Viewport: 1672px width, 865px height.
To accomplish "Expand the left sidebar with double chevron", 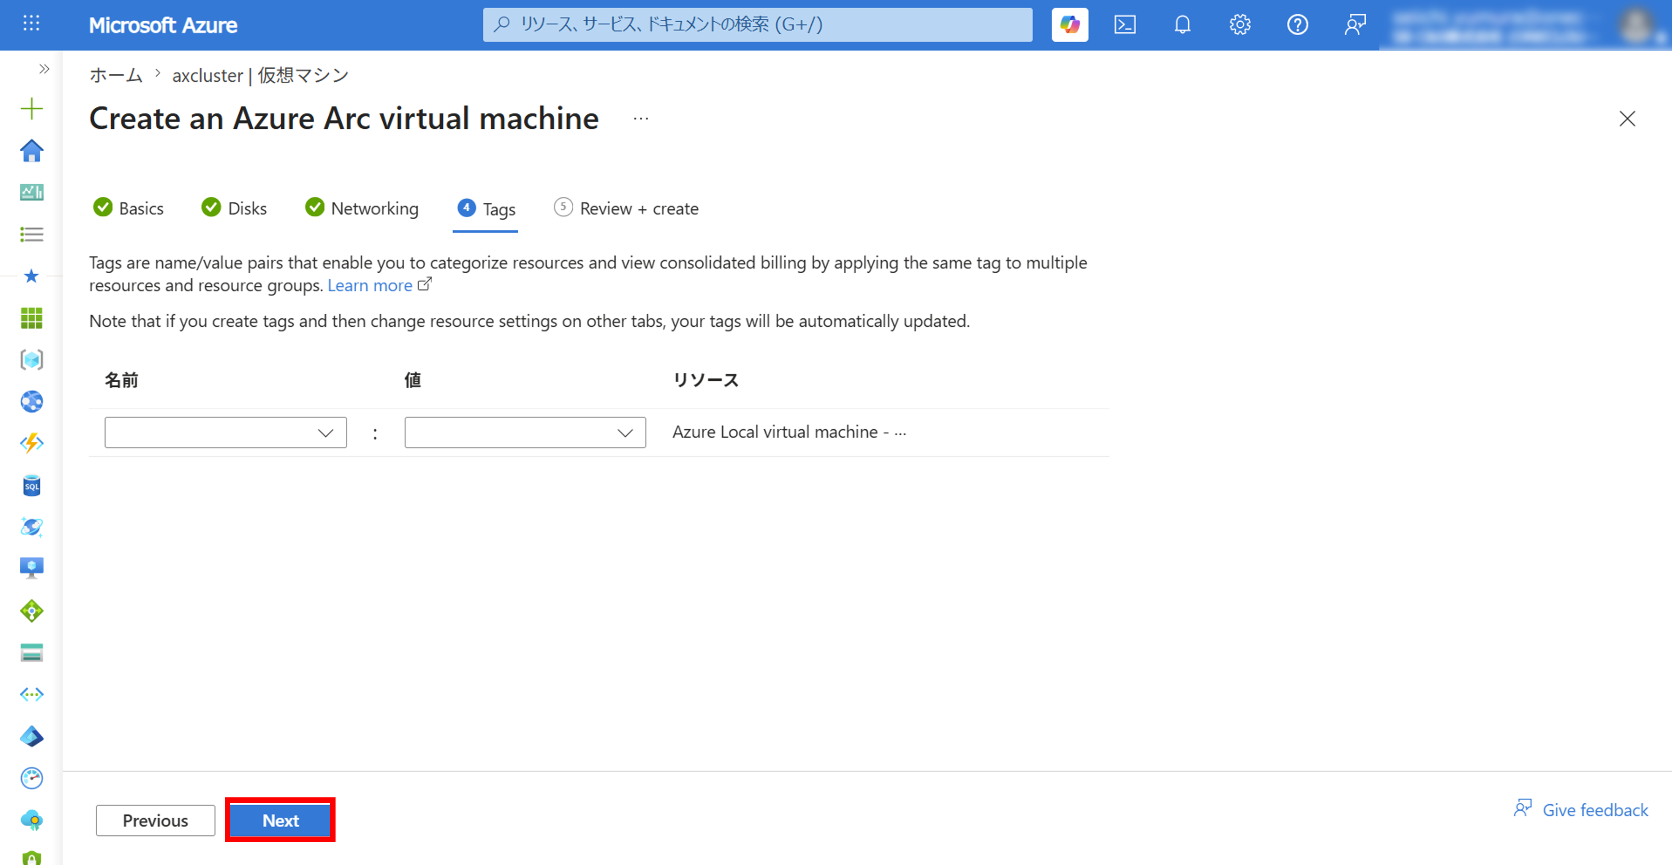I will click(44, 69).
